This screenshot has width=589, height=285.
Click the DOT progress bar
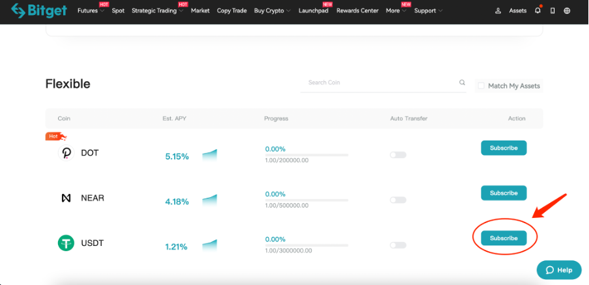(306, 155)
